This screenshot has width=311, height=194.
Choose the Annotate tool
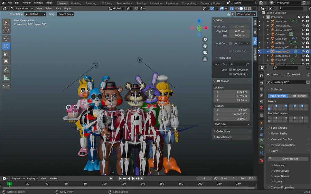coord(6,70)
